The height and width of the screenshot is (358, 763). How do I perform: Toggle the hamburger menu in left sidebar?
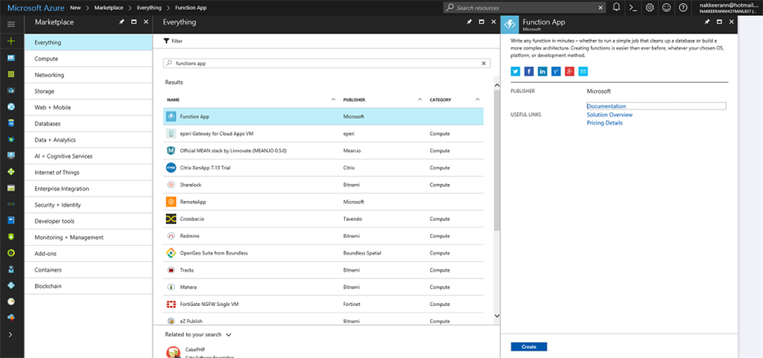[x=10, y=25]
